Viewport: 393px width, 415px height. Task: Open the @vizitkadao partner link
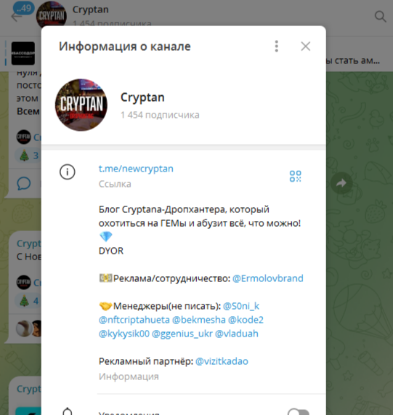click(222, 361)
